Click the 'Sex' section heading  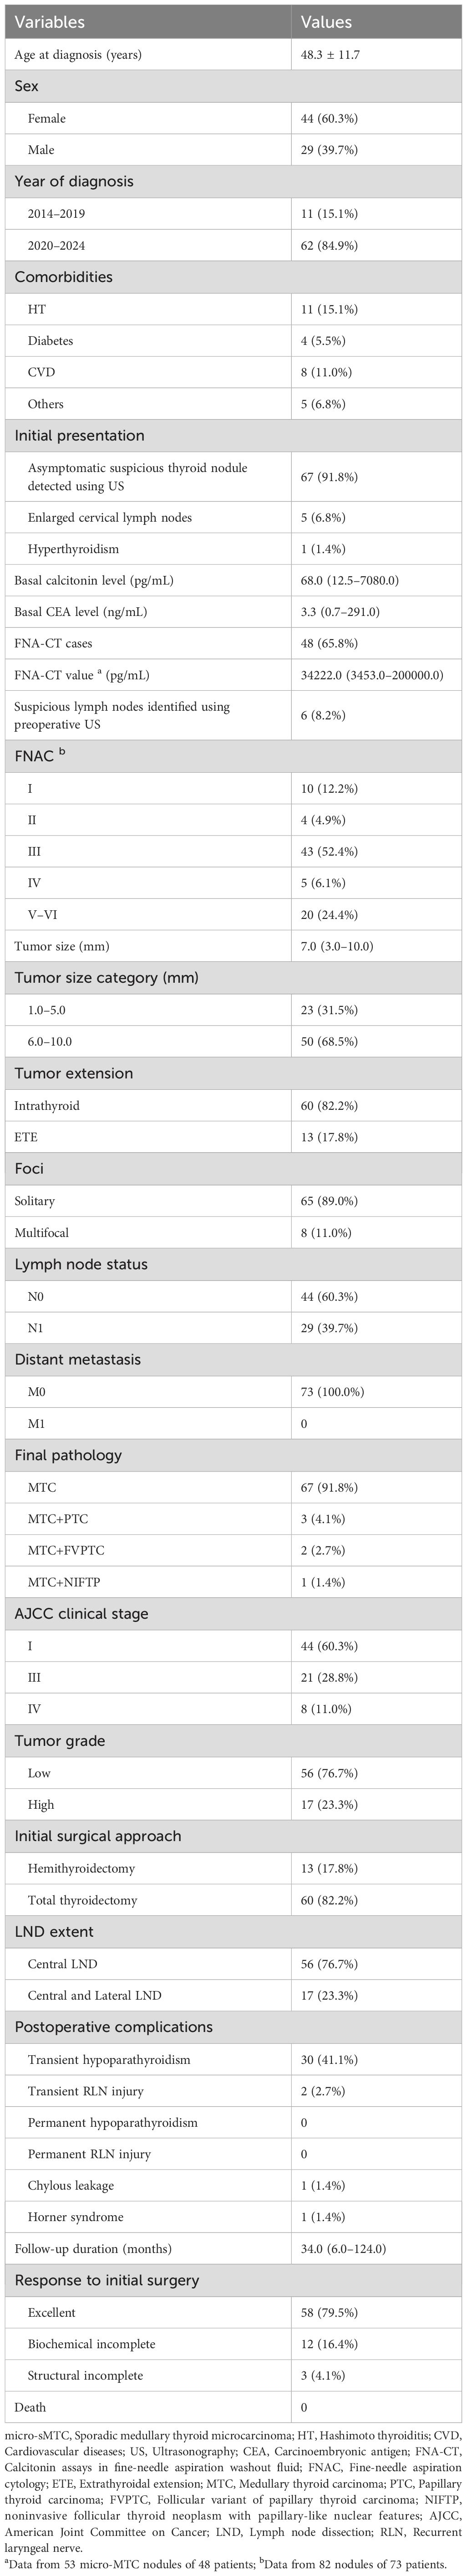pos(27,86)
